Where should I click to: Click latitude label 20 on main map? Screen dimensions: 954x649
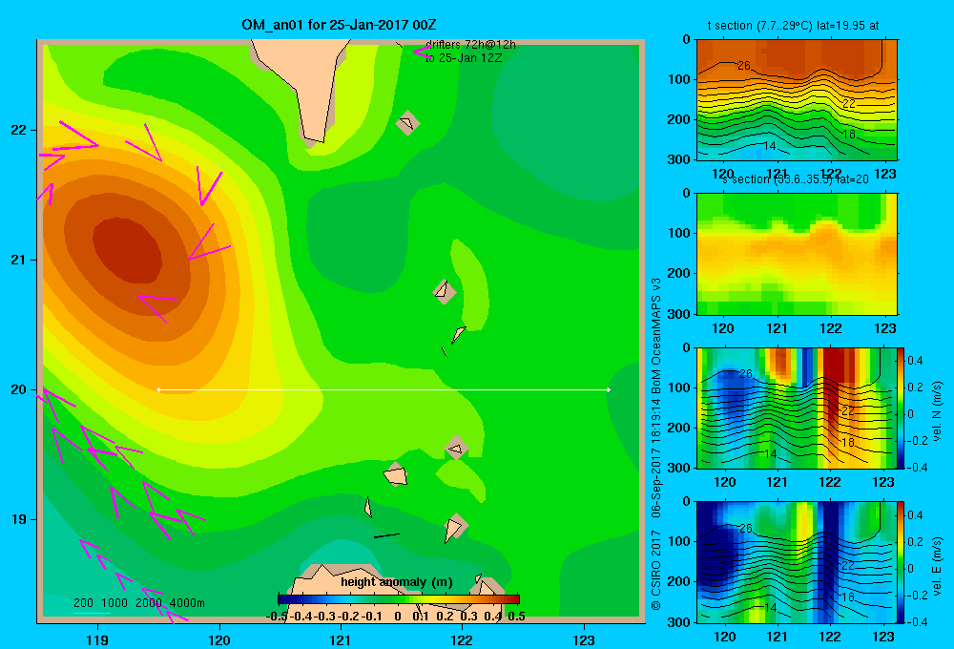19,389
